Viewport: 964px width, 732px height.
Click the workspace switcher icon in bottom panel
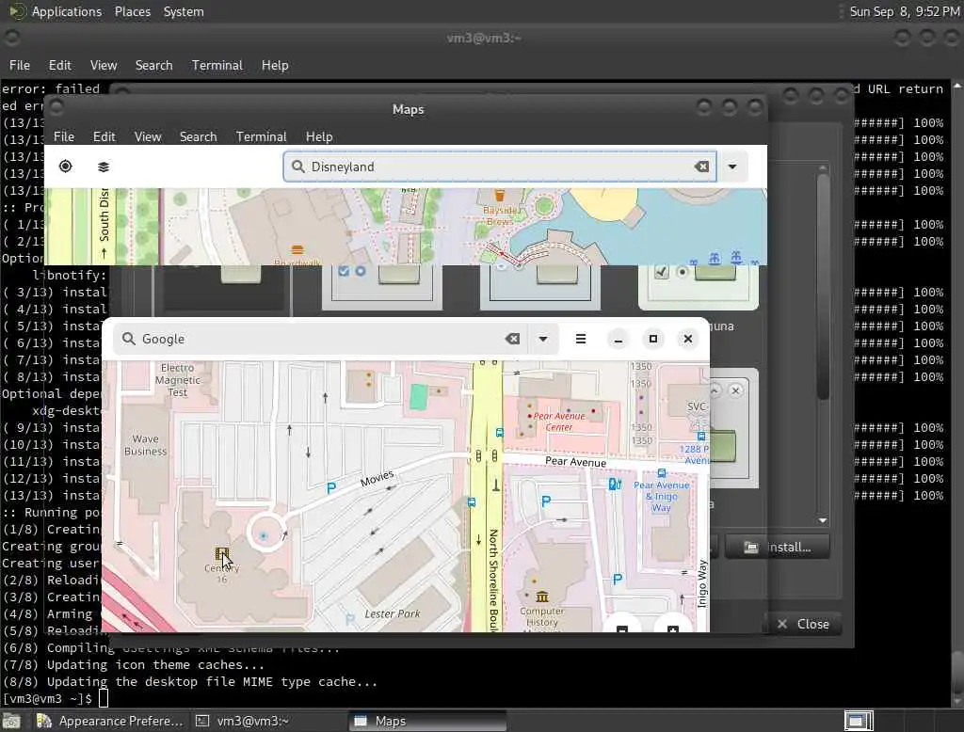click(x=859, y=721)
